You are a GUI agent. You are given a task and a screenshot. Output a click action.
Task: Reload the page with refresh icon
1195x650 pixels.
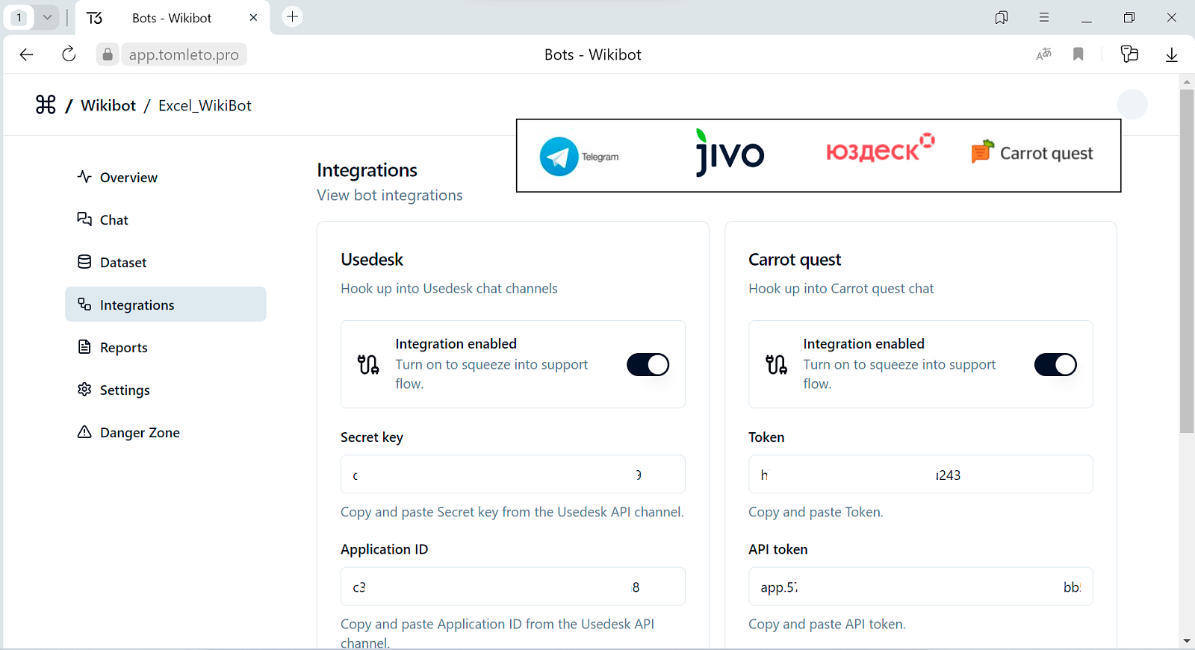coord(69,54)
